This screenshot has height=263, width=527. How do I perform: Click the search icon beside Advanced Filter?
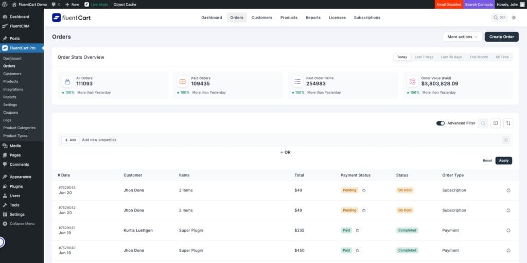(x=483, y=124)
